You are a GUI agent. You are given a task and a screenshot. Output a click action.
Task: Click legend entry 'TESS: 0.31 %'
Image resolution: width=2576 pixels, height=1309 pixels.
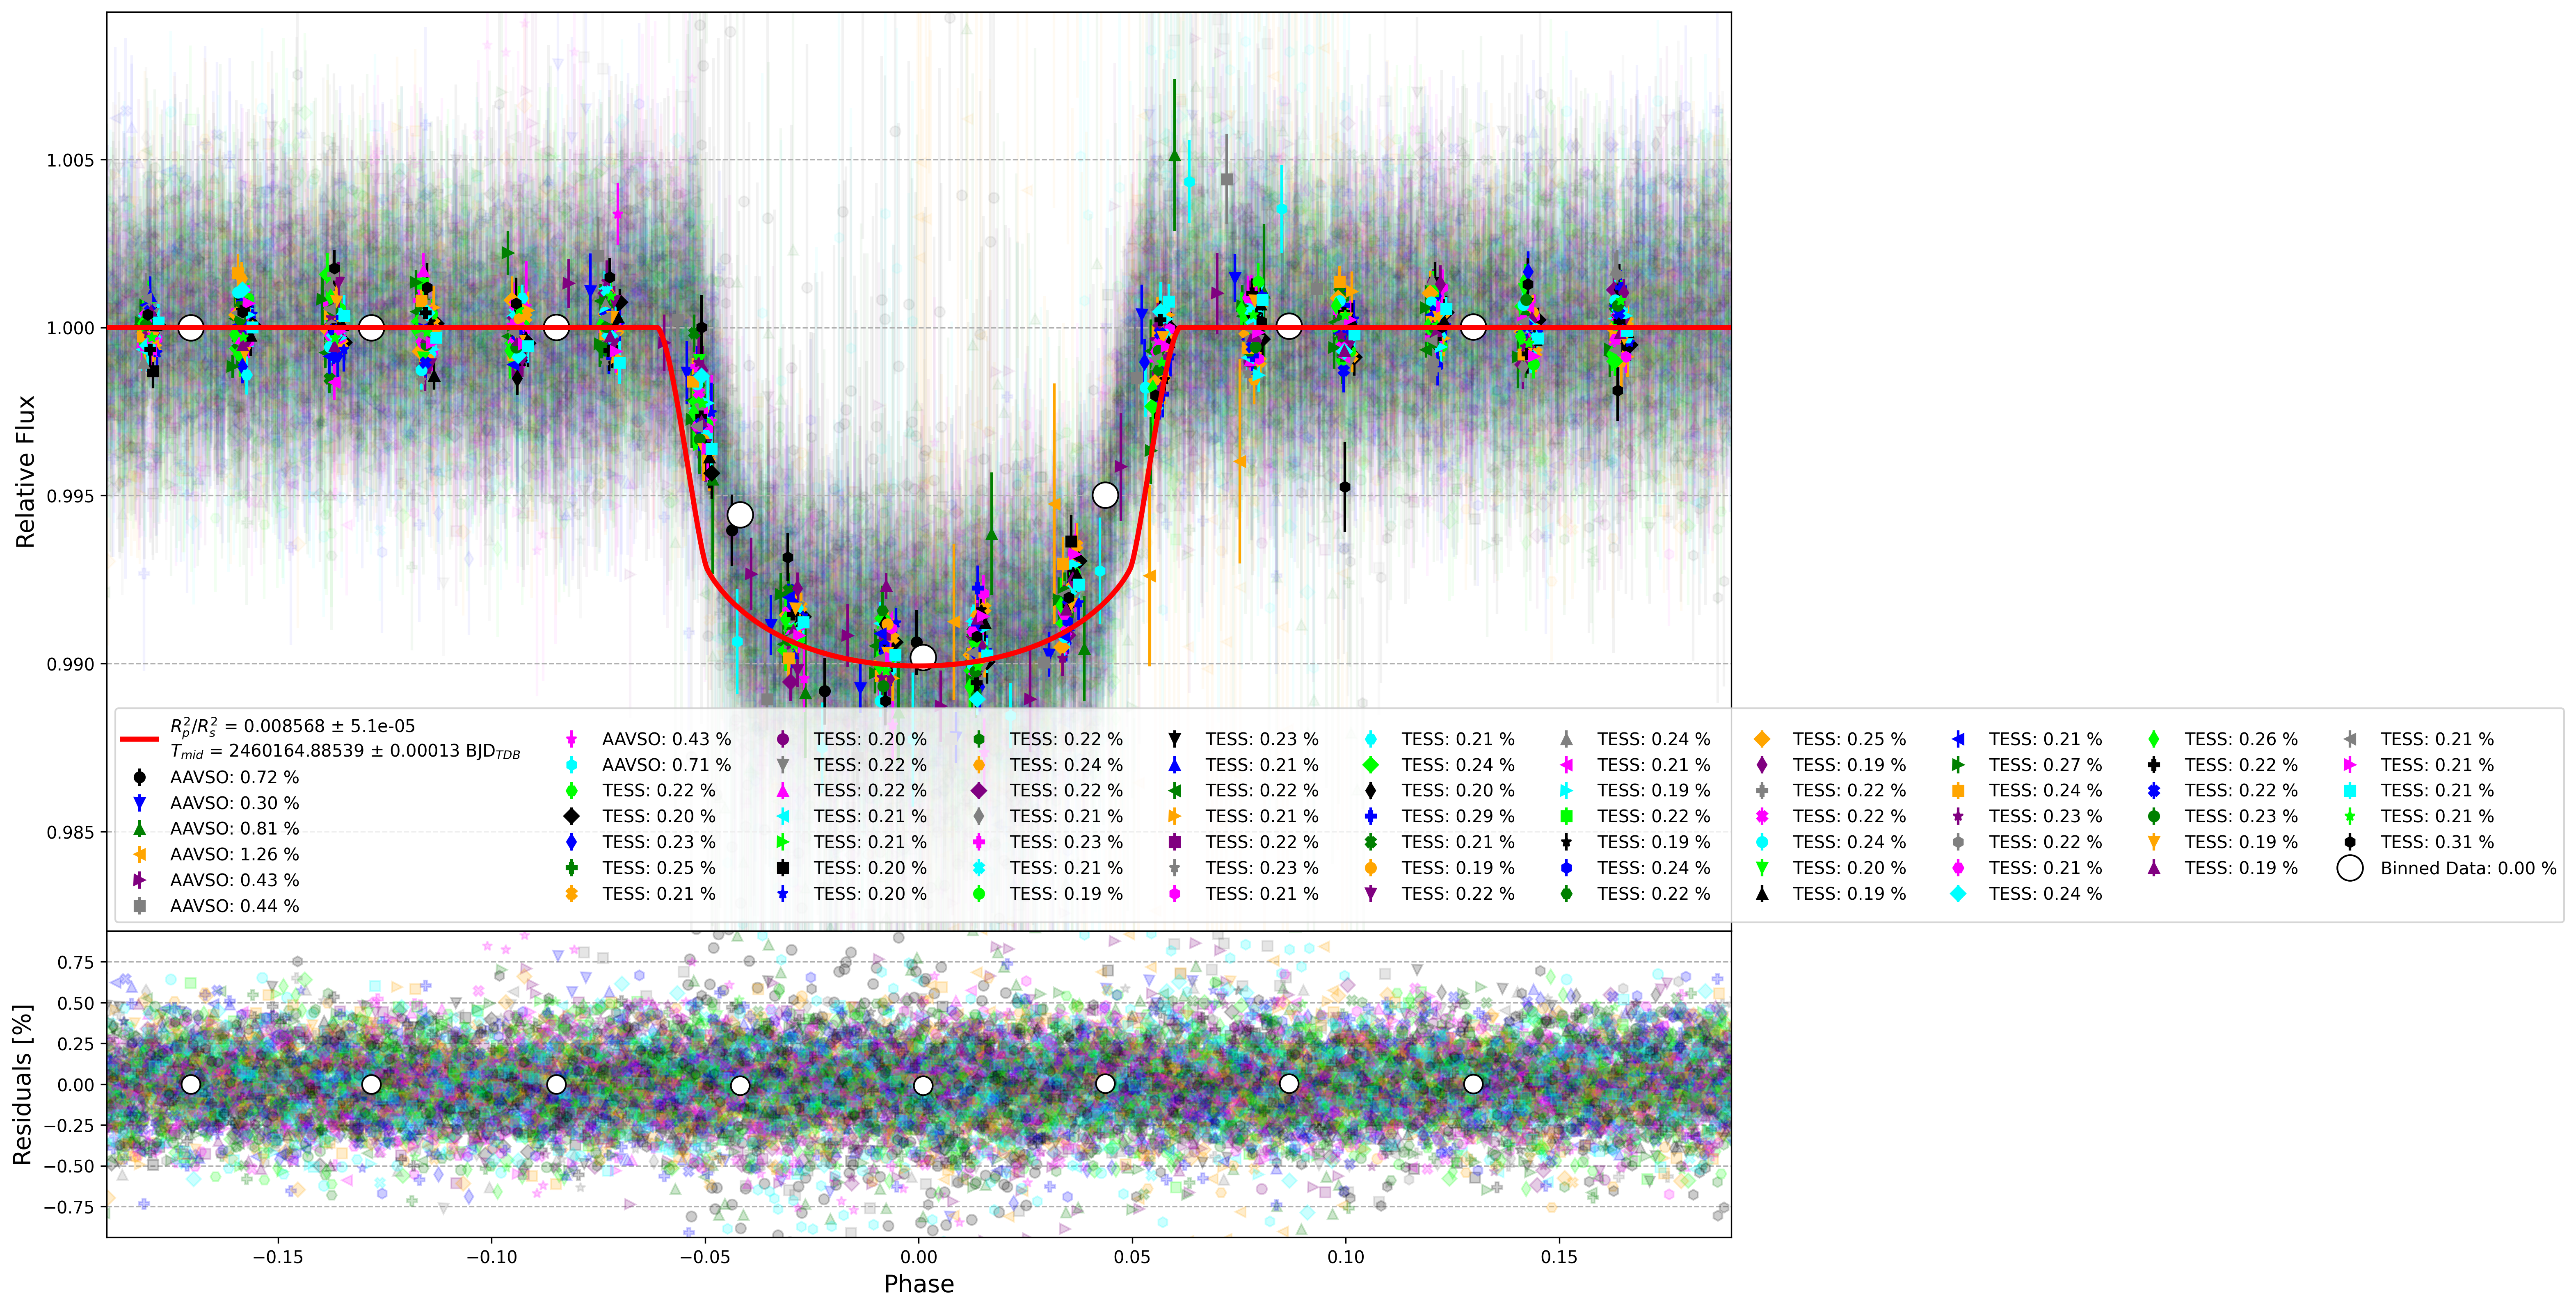click(2437, 842)
